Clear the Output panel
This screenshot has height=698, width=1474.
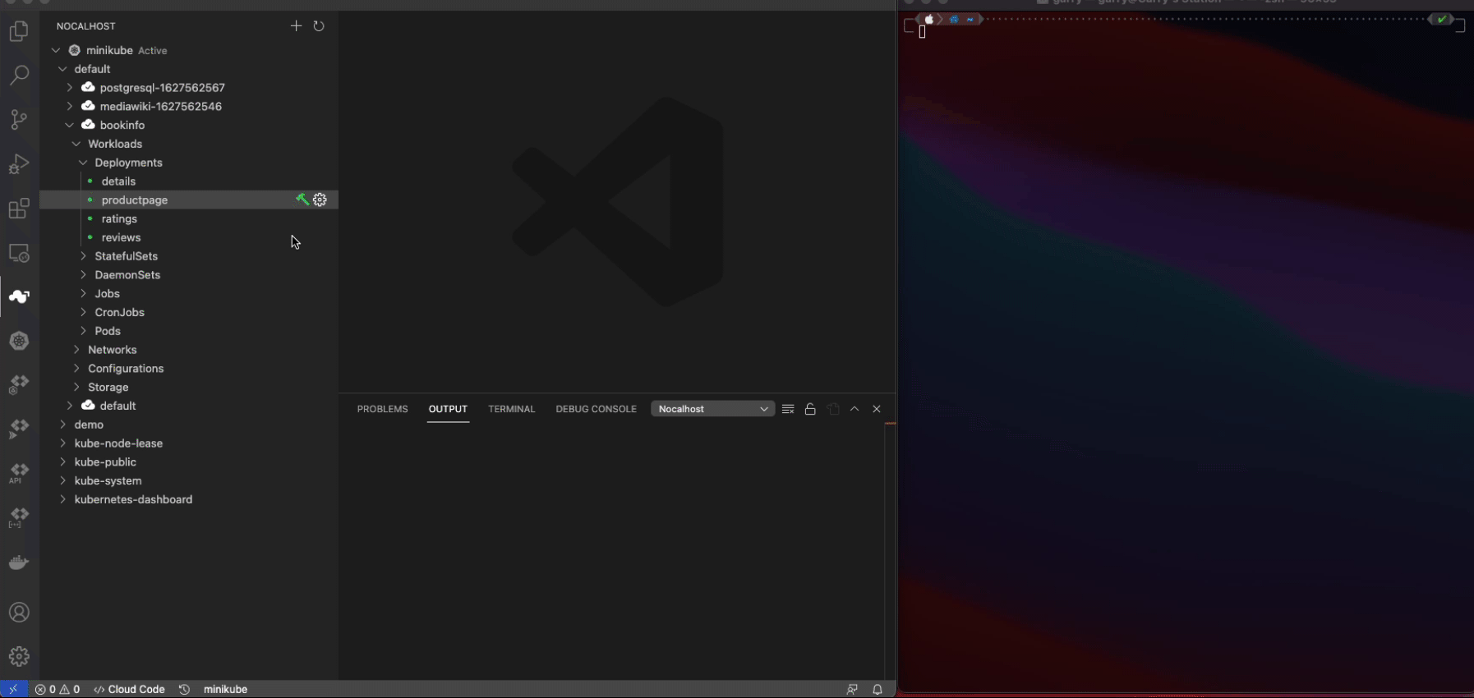pyautogui.click(x=788, y=409)
